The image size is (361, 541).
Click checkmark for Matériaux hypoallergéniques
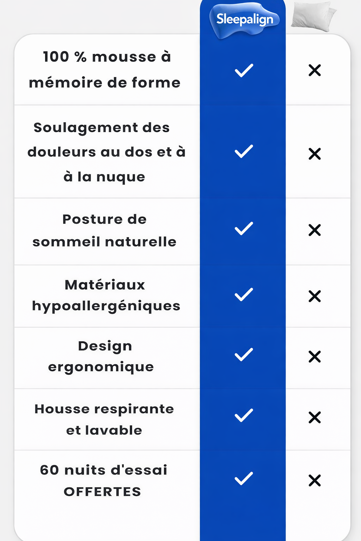[x=244, y=295]
